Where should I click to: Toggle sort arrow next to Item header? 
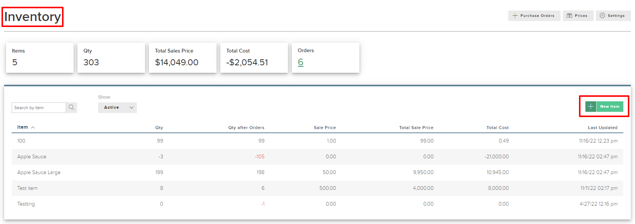(x=33, y=128)
